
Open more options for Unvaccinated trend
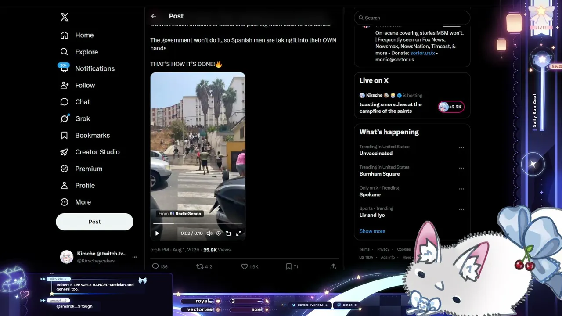(x=461, y=148)
